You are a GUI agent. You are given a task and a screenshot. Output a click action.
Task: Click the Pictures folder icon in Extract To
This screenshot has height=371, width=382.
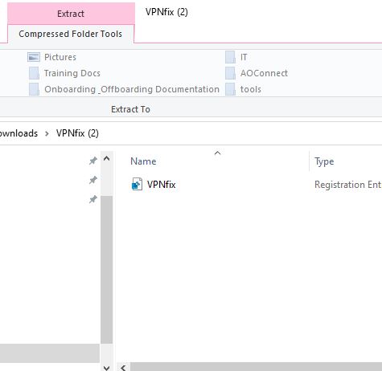(x=34, y=57)
